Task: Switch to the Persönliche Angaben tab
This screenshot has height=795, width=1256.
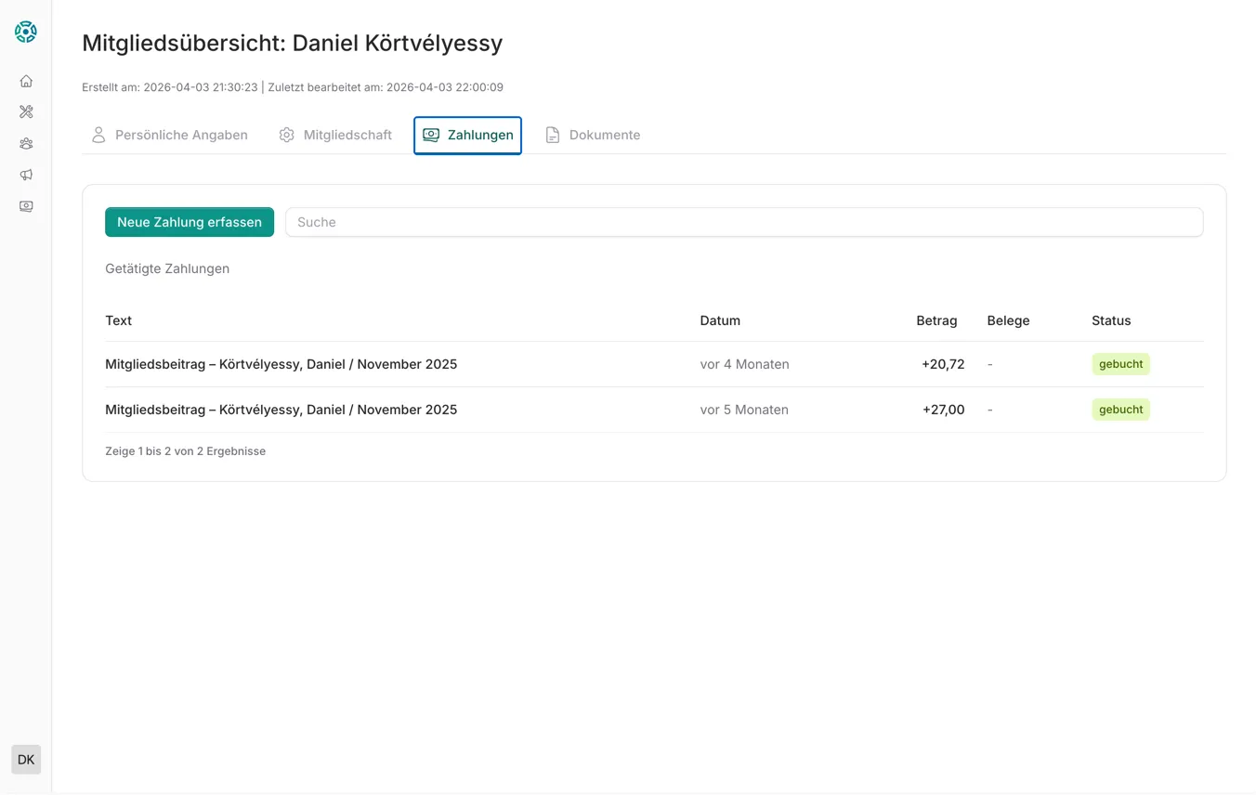Action: [x=181, y=136]
